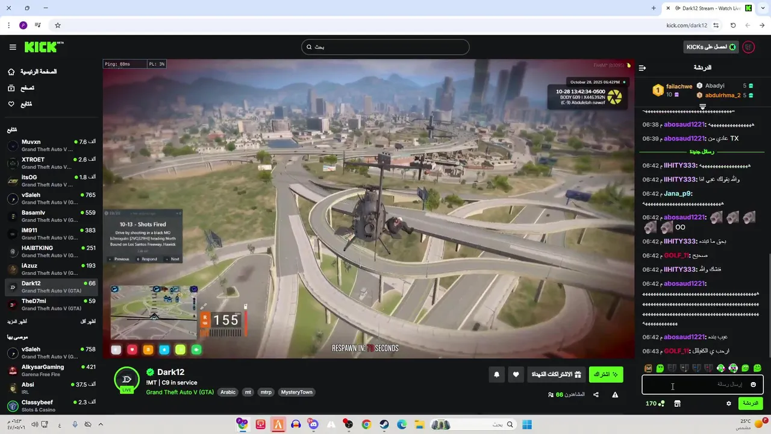Select TheD7mi channel in sidebar

tap(51, 304)
